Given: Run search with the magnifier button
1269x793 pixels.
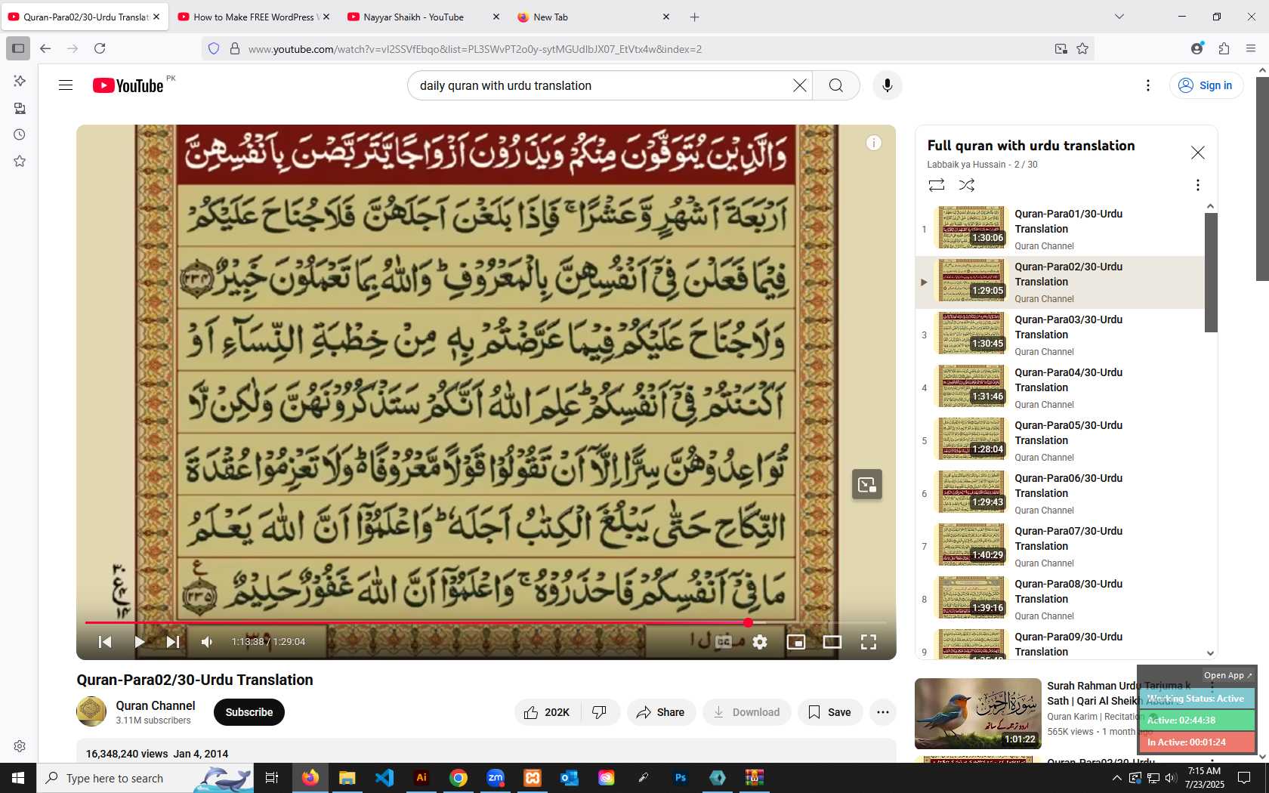Looking at the screenshot, I should click(835, 85).
